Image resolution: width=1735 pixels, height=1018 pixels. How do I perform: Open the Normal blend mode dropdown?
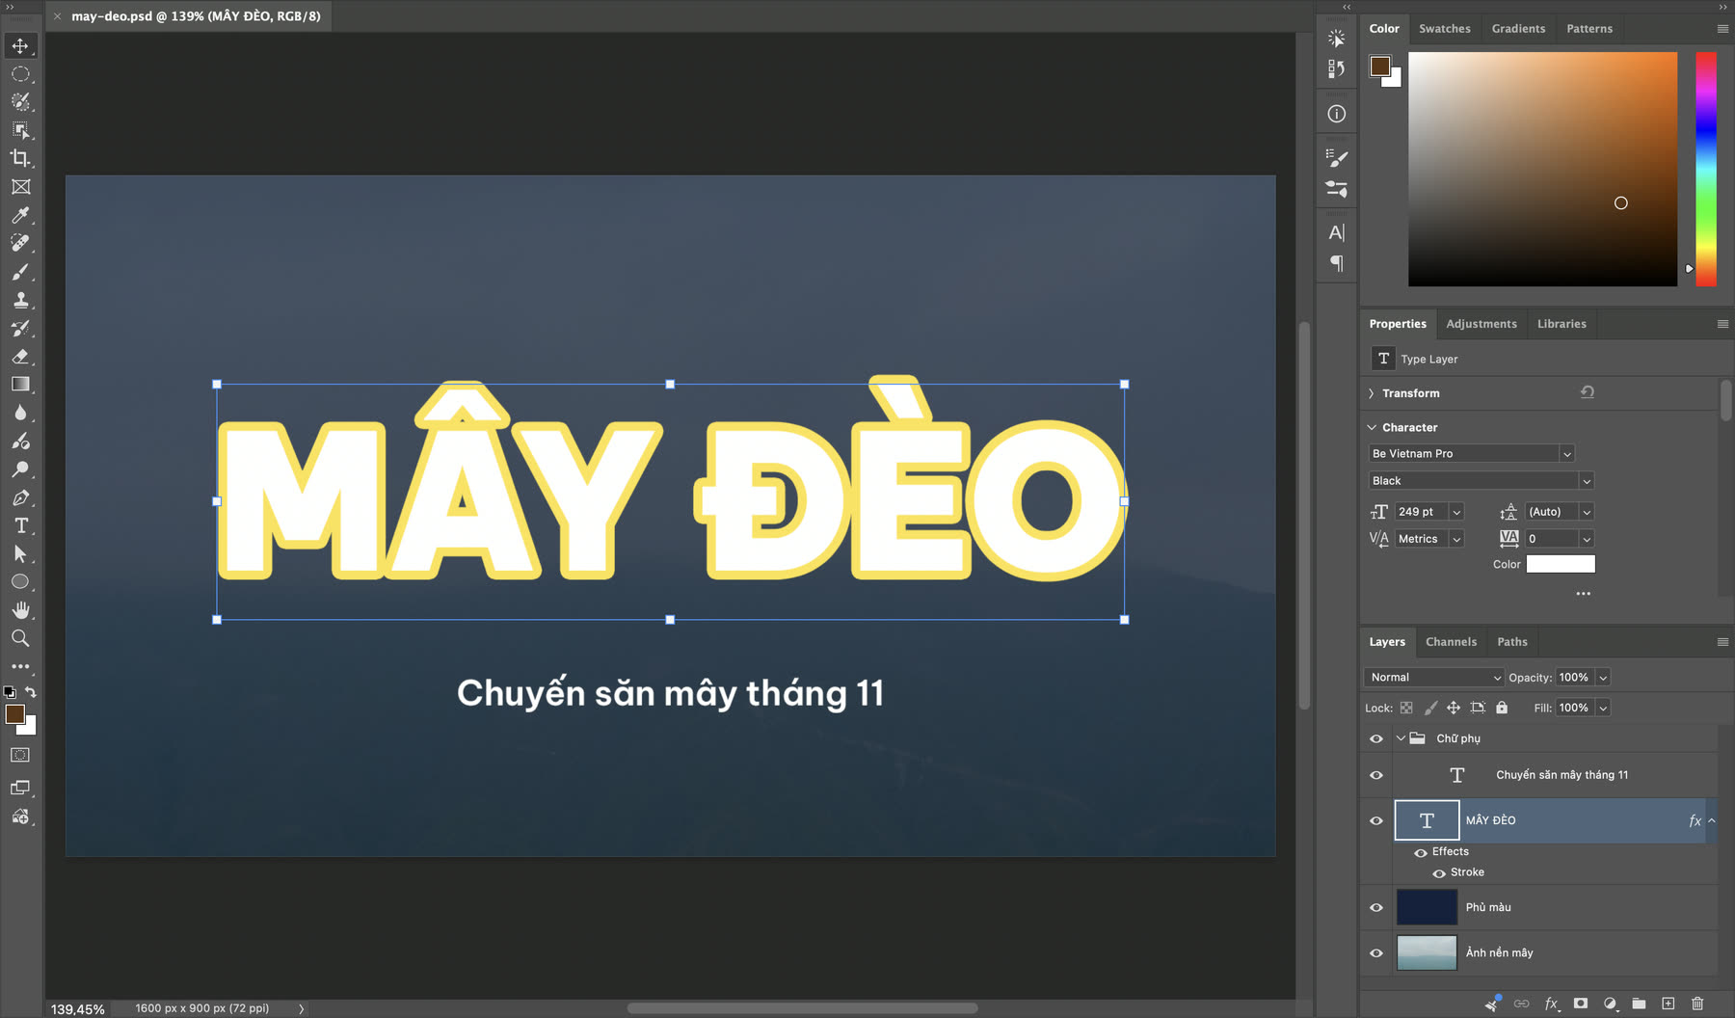tap(1434, 678)
